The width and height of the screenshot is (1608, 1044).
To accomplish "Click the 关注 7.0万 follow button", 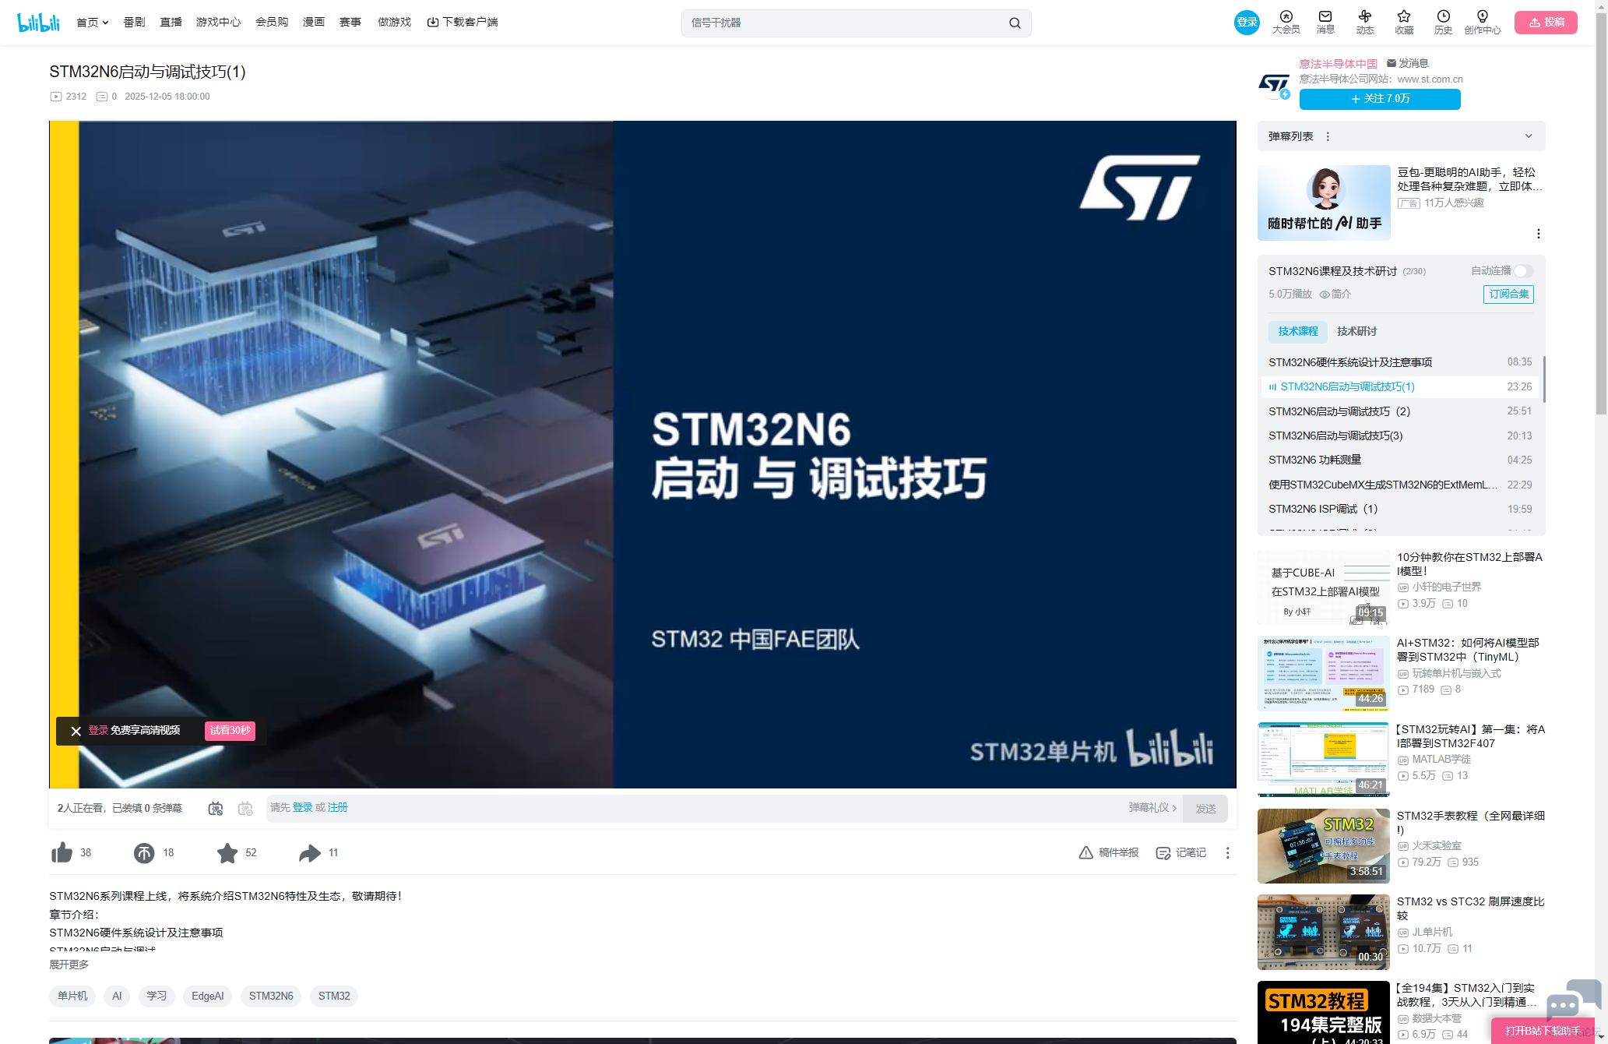I will (x=1379, y=99).
